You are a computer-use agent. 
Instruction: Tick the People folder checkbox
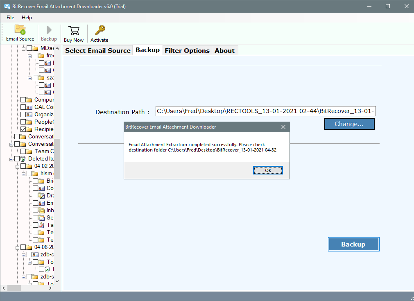(23, 122)
